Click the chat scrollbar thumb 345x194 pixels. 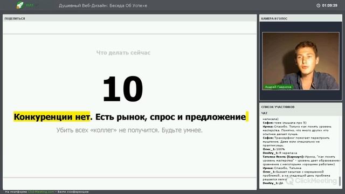pos(340,181)
